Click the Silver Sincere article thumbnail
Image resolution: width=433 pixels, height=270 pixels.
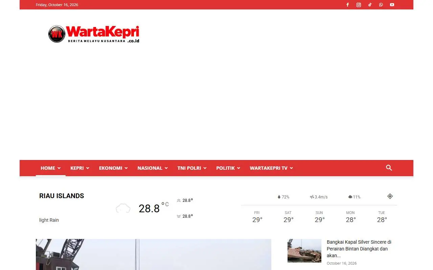click(x=304, y=251)
